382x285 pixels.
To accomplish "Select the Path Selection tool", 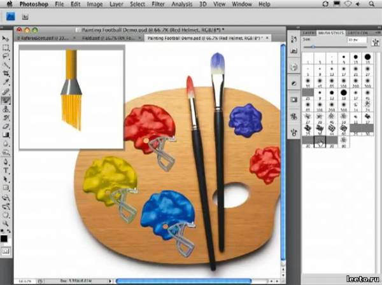I will 5,179.
